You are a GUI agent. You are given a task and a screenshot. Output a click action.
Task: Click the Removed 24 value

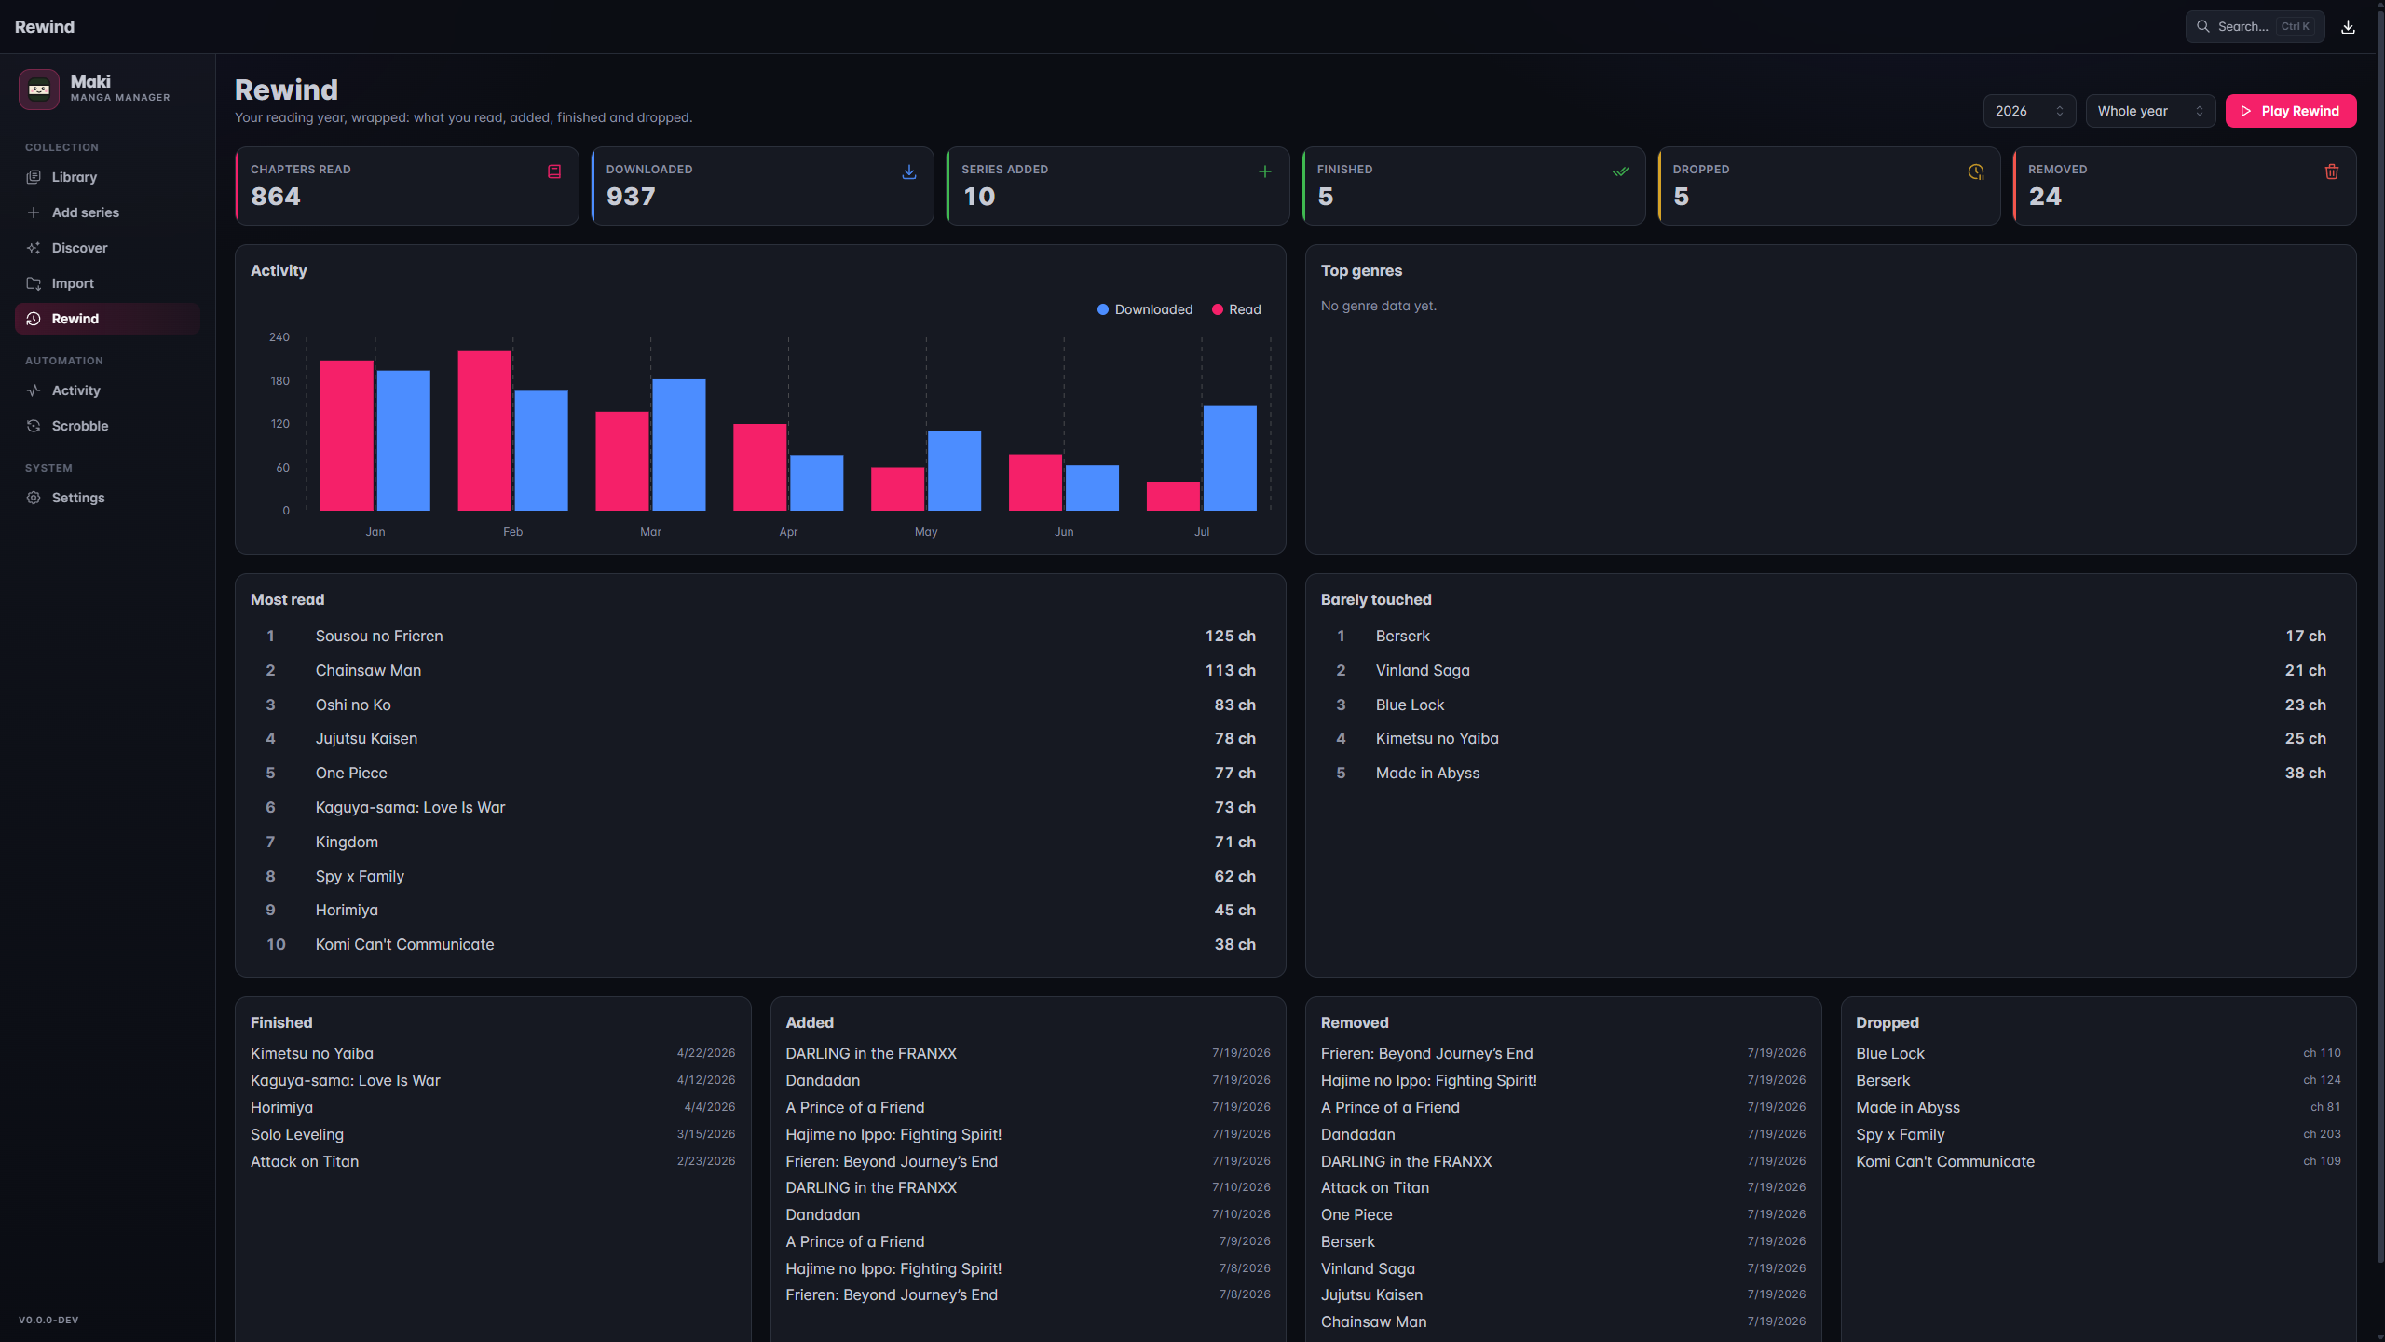tap(2045, 197)
